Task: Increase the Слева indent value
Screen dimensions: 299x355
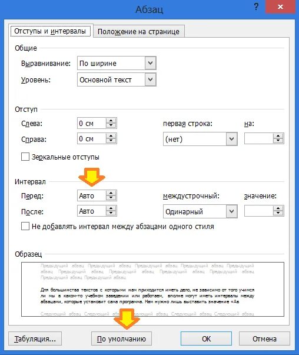Action: point(111,121)
